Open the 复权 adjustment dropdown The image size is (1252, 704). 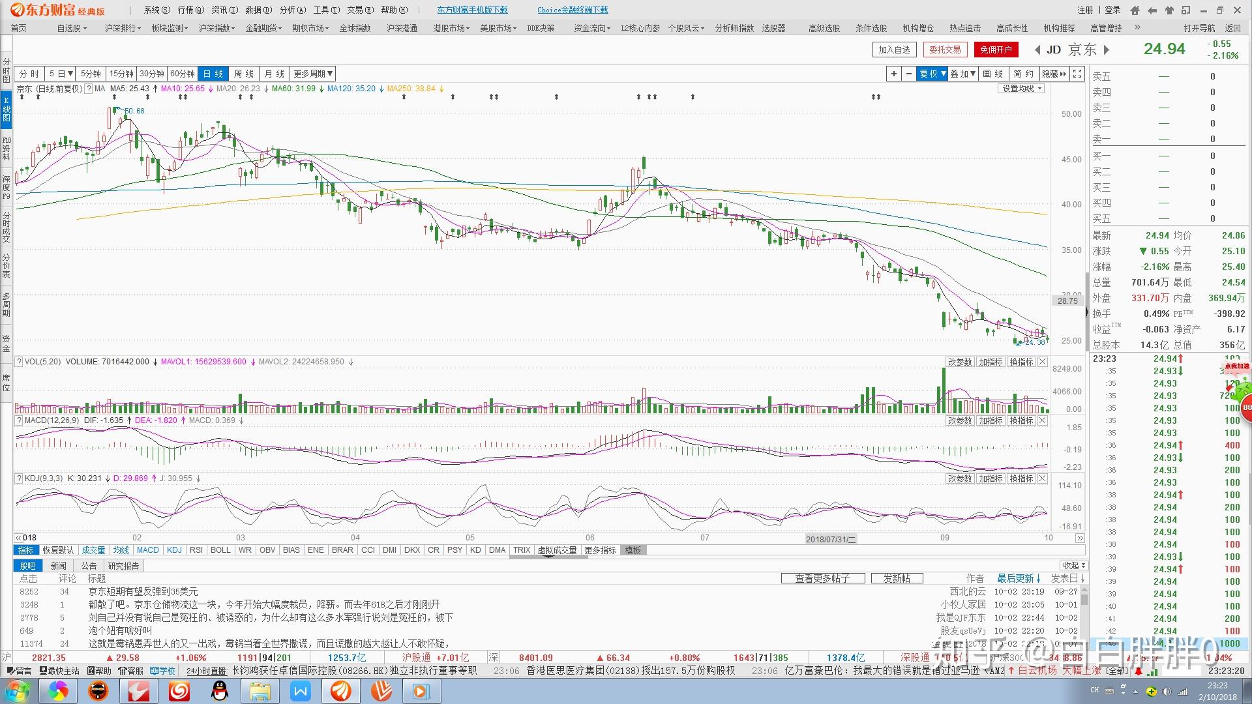(932, 74)
